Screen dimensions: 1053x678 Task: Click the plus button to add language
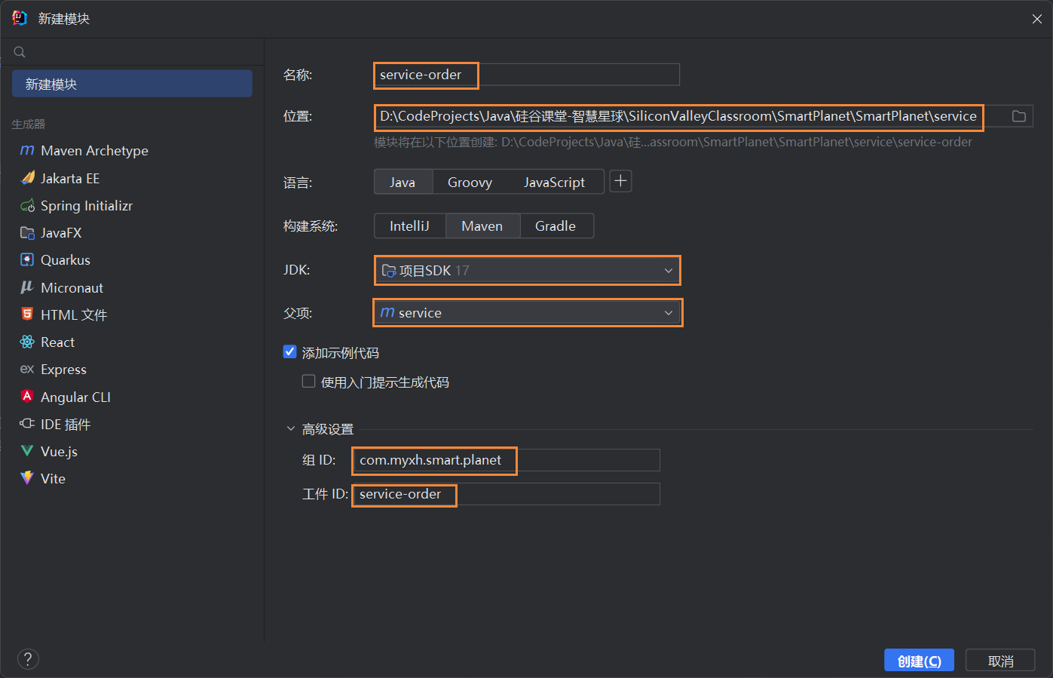pyautogui.click(x=620, y=181)
